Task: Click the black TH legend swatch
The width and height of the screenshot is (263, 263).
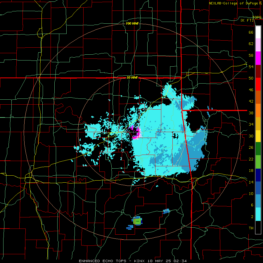Action: coord(258,227)
